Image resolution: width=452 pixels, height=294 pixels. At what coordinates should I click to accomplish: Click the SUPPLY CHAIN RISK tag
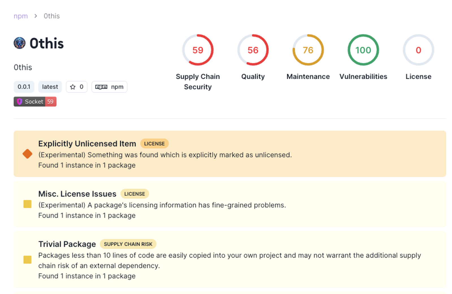coord(128,244)
